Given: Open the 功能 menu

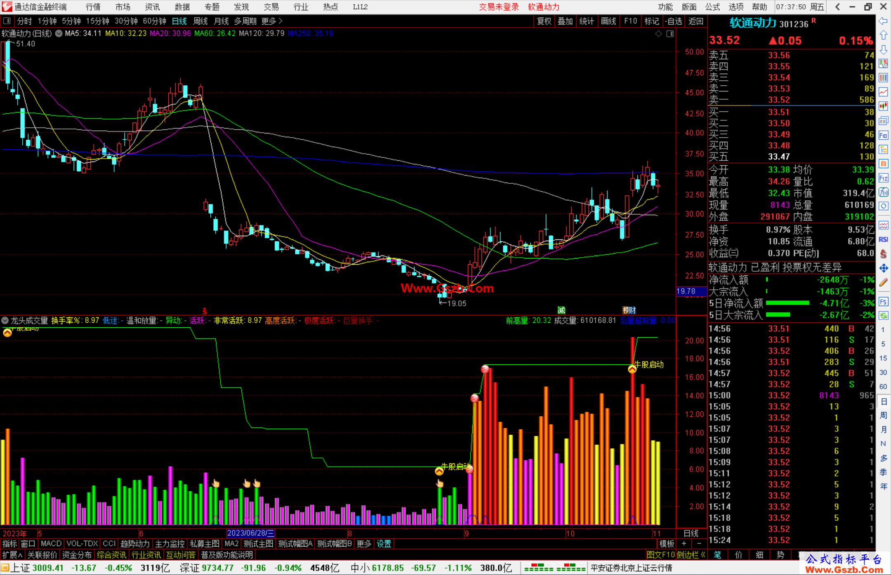Looking at the screenshot, I should (x=665, y=7).
